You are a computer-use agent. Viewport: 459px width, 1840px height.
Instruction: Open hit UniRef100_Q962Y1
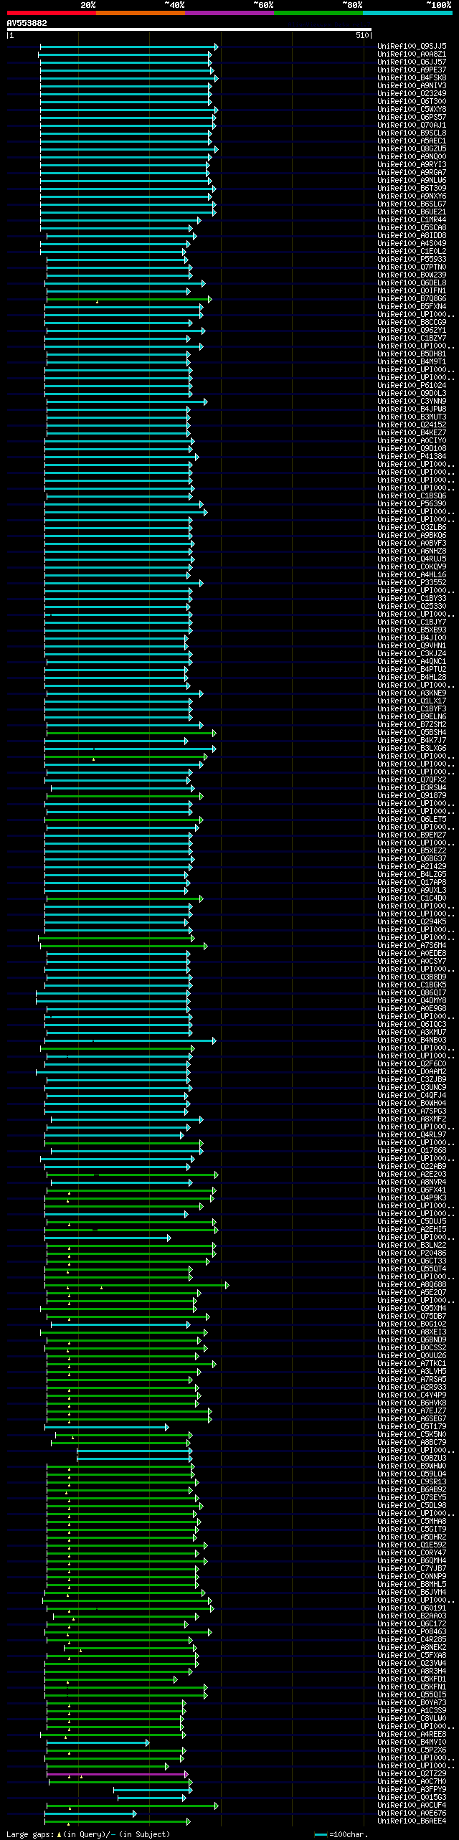click(412, 331)
